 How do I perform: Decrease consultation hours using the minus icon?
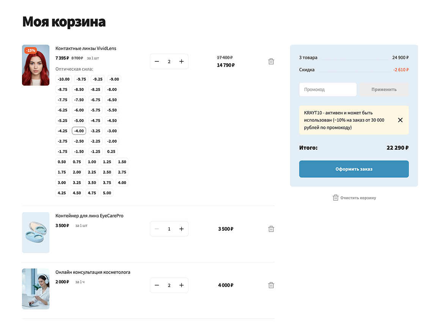[x=157, y=285]
